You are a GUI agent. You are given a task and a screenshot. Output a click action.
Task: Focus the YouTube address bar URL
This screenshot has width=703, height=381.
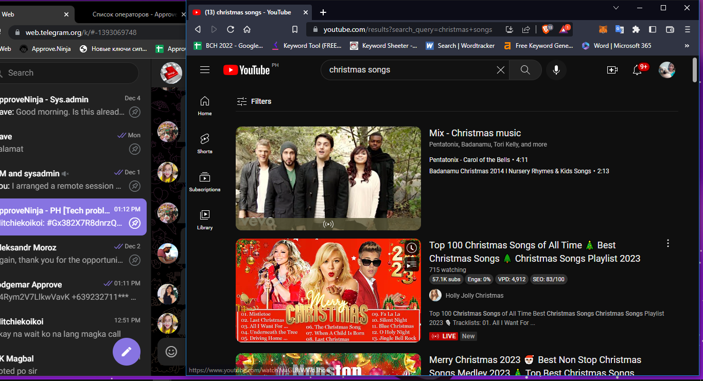click(408, 29)
